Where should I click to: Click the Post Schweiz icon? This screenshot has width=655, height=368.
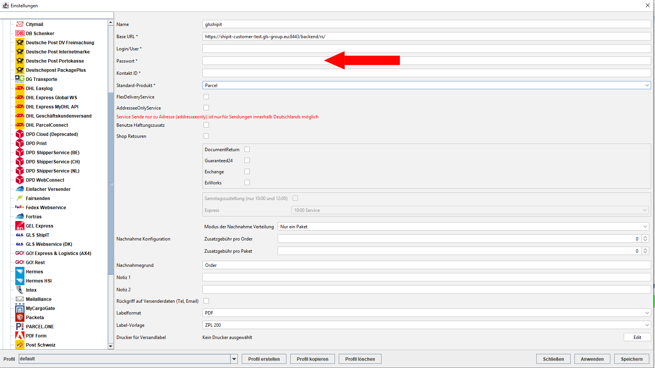[20, 345]
